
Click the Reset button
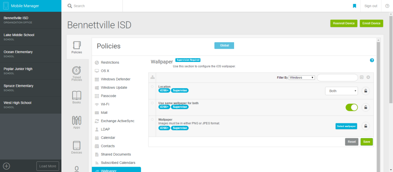[x=352, y=142]
